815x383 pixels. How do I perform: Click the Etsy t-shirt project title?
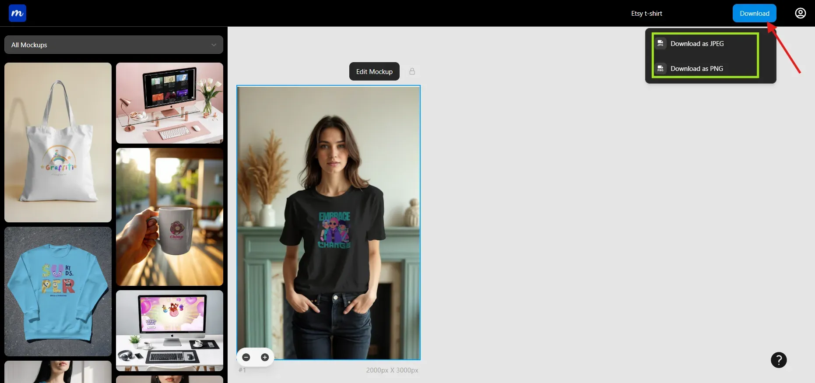pos(646,14)
